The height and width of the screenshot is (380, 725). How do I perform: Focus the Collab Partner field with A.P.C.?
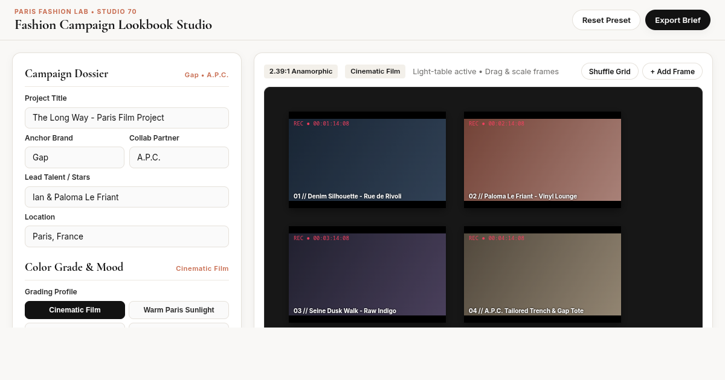point(179,157)
